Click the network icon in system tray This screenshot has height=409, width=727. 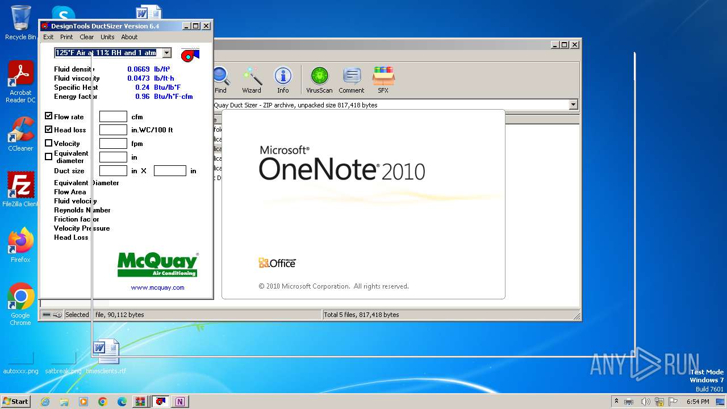(659, 402)
